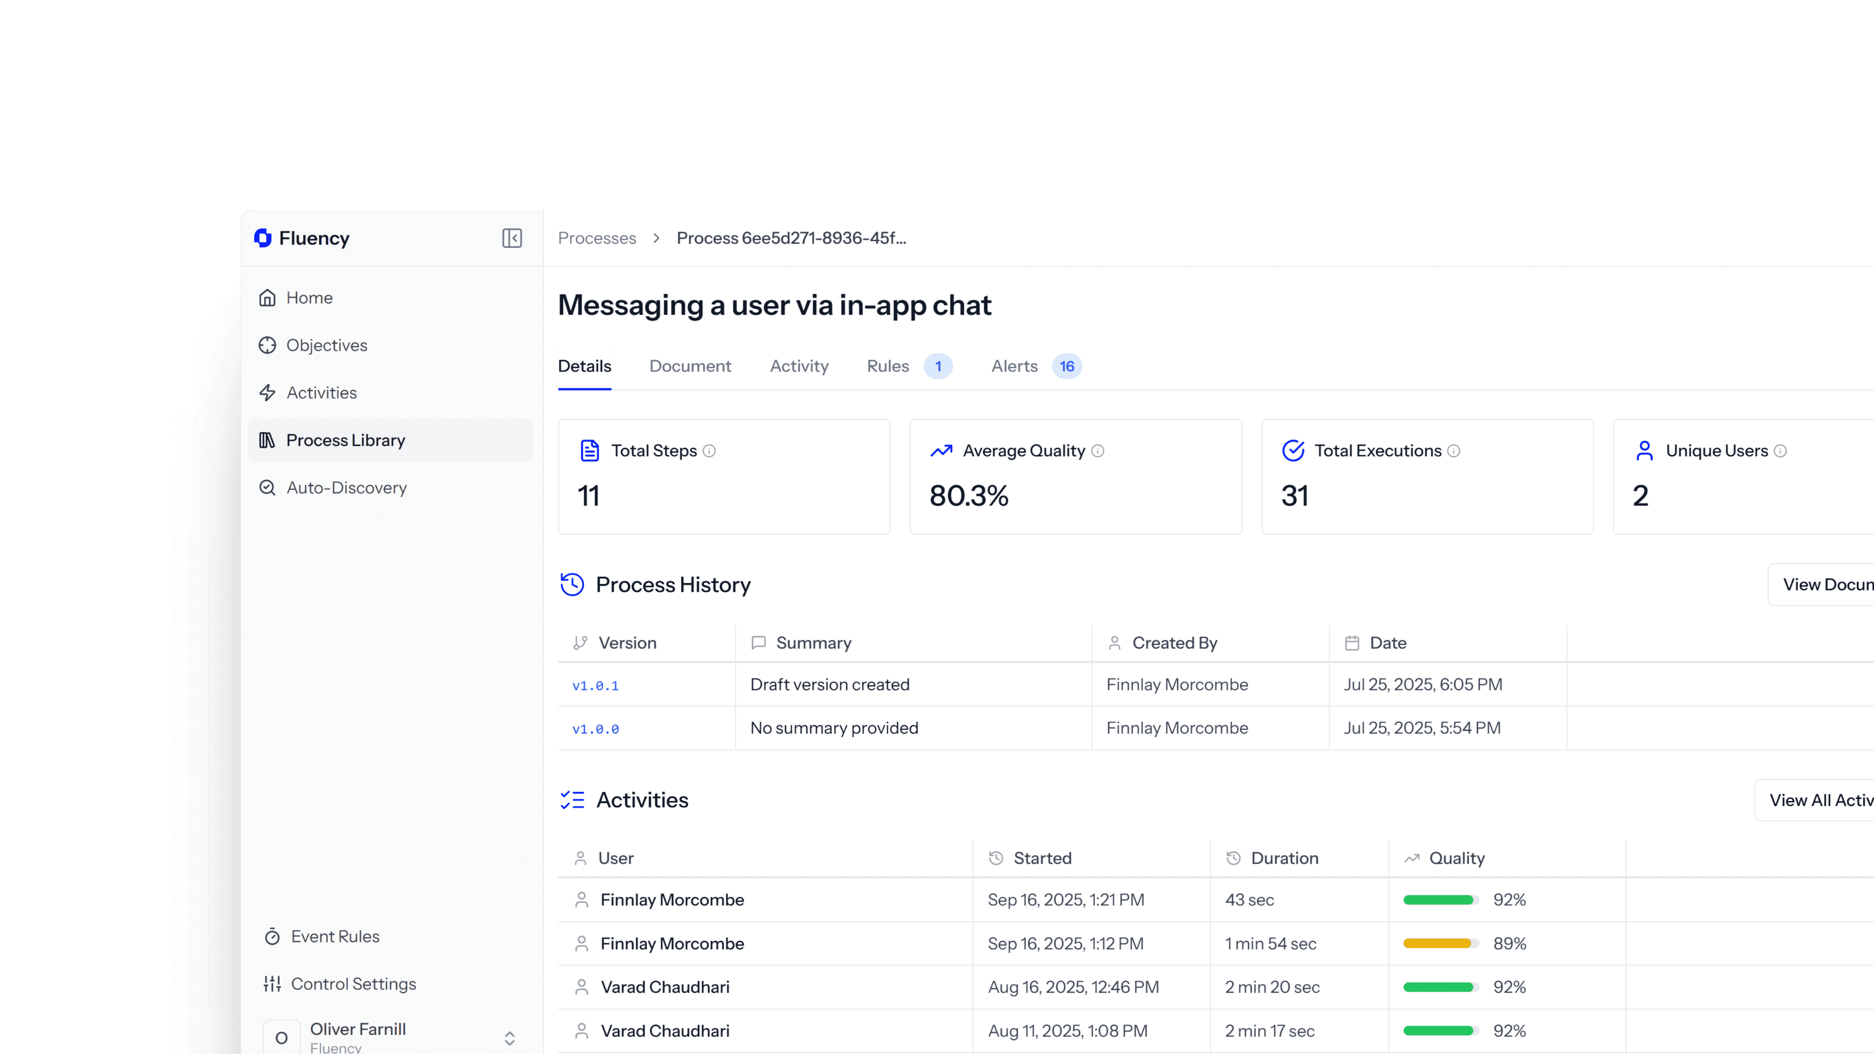Click info icon beside Total Executions
Viewport: 1874px width, 1054px height.
click(1453, 451)
